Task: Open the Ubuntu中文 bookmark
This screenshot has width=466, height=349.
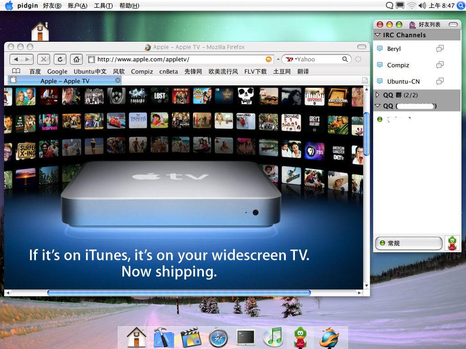Action: [x=90, y=71]
